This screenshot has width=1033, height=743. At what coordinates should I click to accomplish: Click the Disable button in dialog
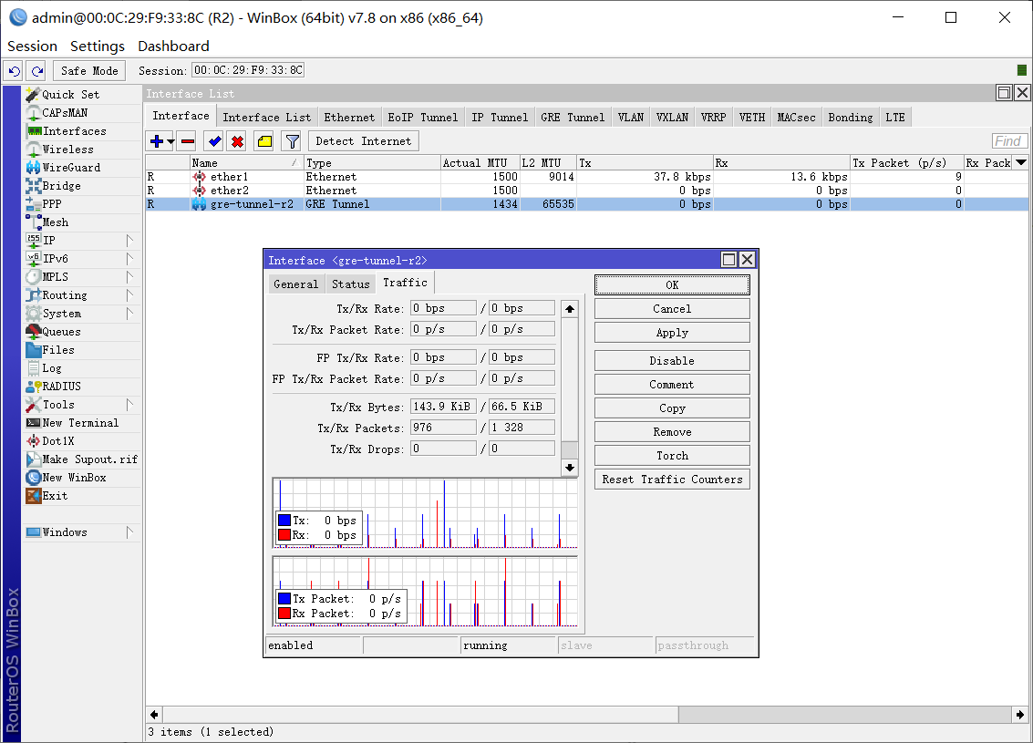[672, 361]
